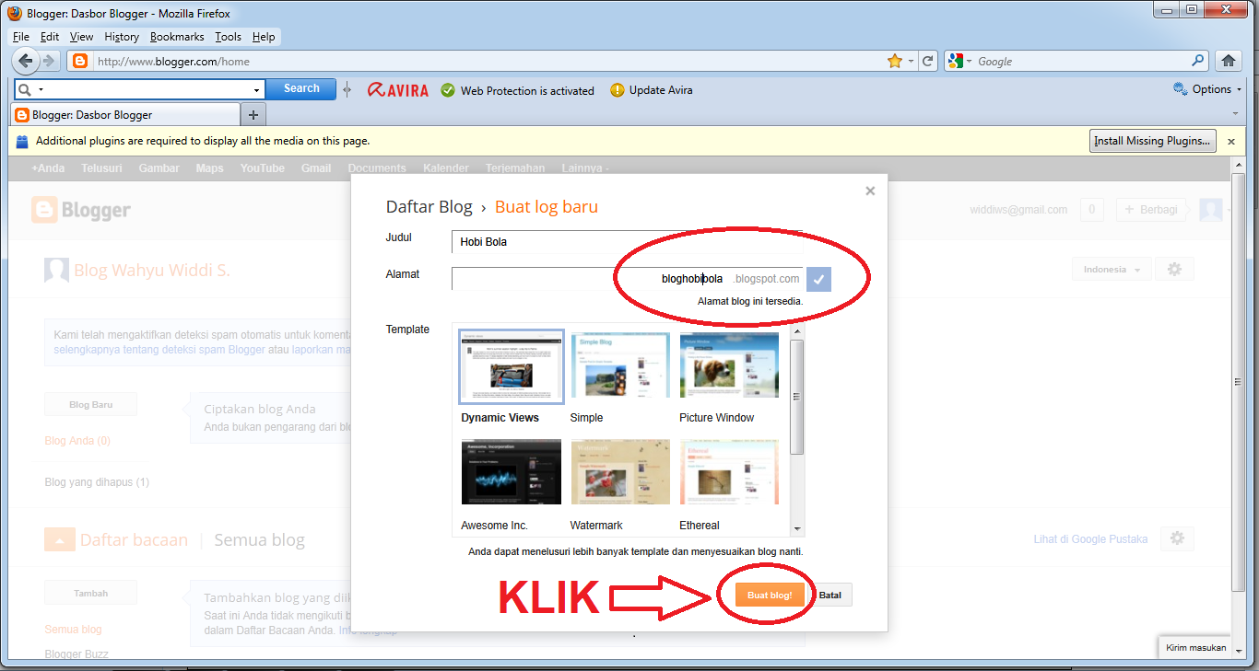Click the Avira toolbar search magnifier icon
1259x671 pixels.
coord(25,89)
